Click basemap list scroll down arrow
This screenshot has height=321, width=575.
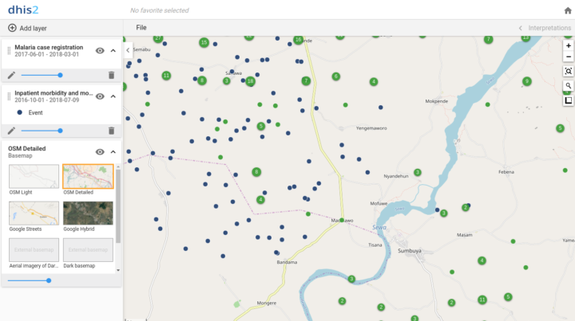coord(118,270)
